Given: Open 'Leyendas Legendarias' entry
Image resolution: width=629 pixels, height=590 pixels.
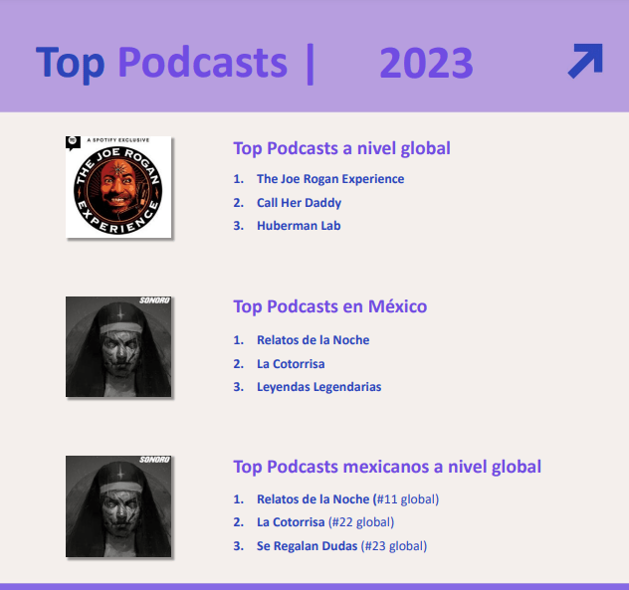Looking at the screenshot, I should point(318,387).
